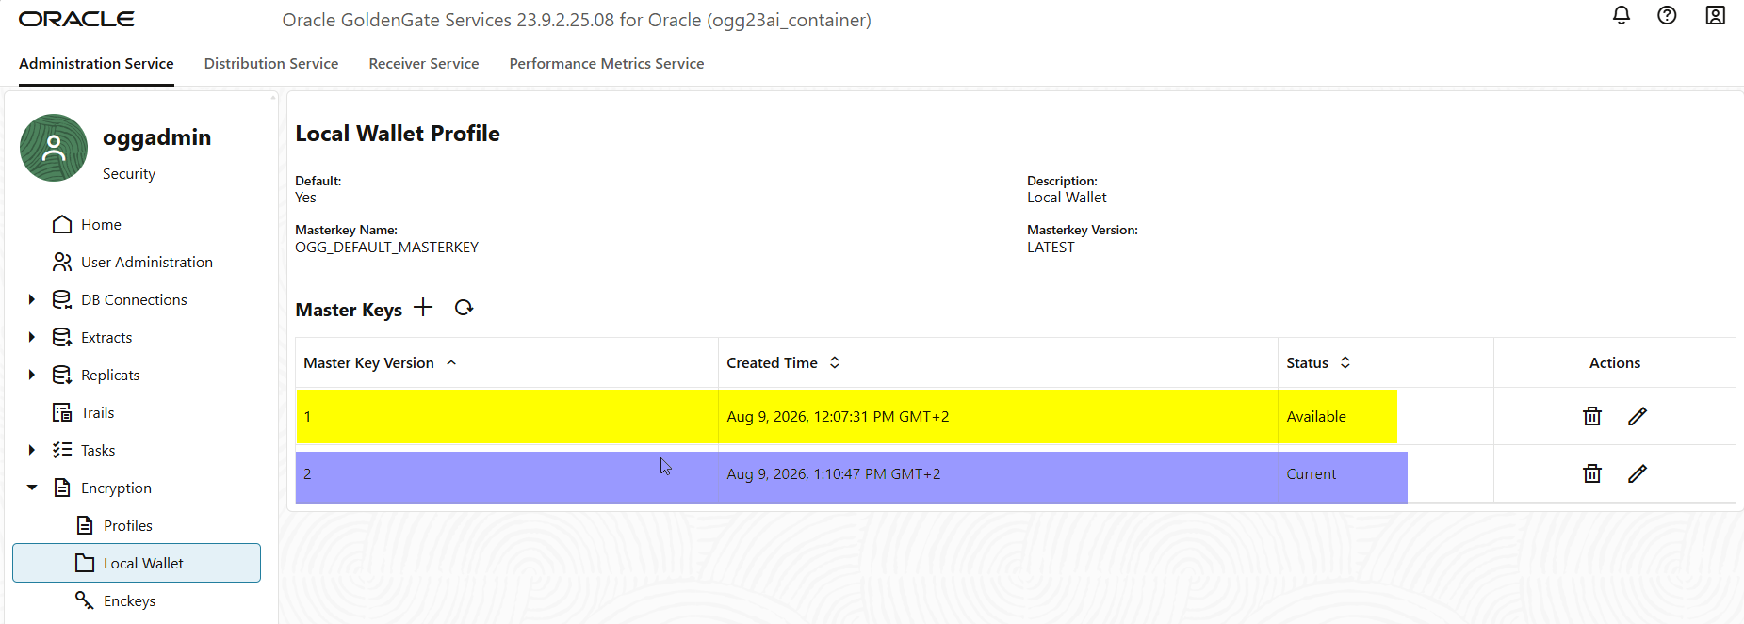Click the User Administration people icon
Viewport: 1744px width, 624px height.
[x=62, y=262]
